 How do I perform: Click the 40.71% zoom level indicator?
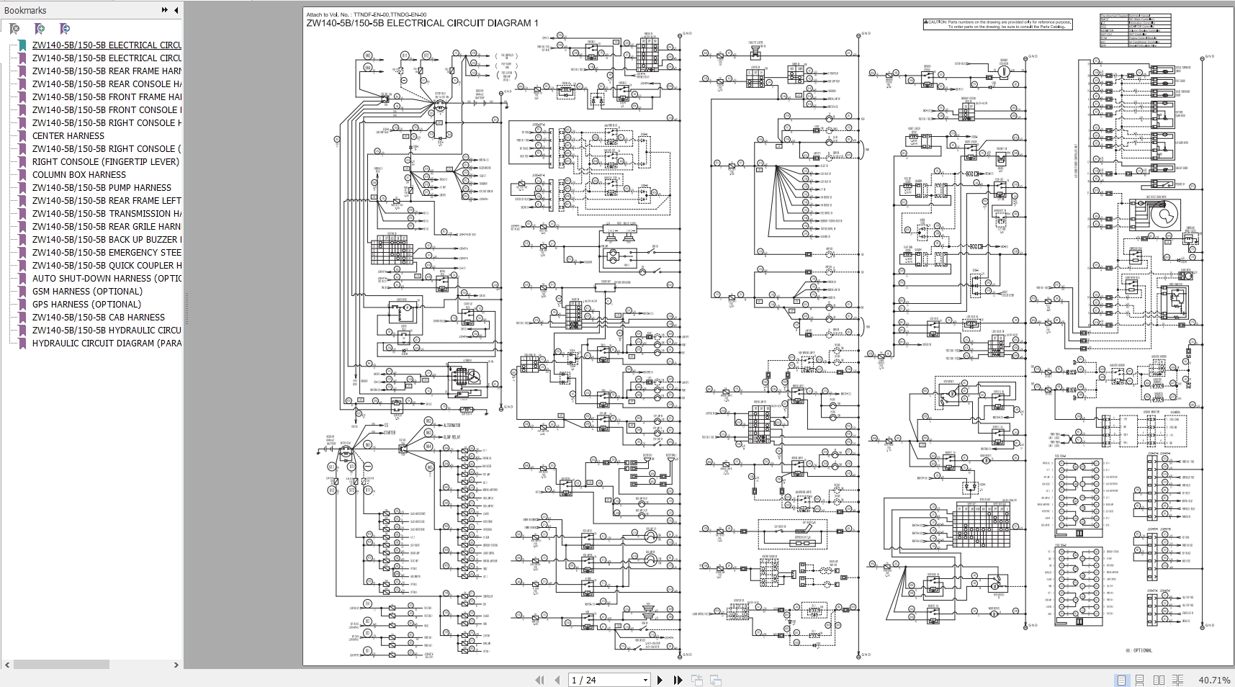point(1214,680)
